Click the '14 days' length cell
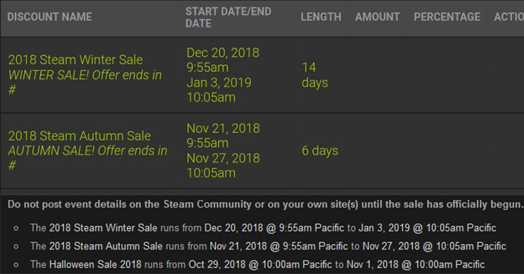The width and height of the screenshot is (524, 274). (x=314, y=75)
